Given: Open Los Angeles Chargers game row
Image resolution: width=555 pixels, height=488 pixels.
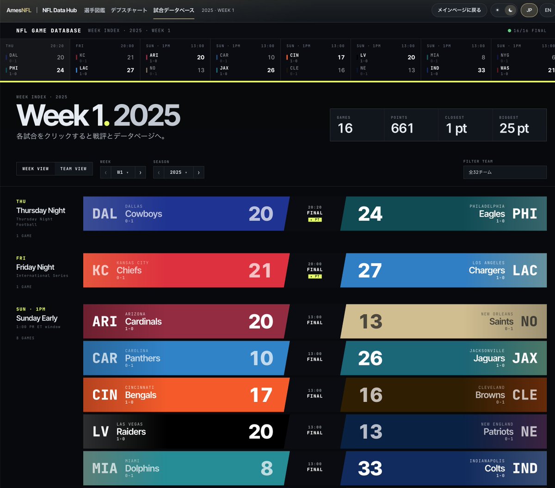Looking at the screenshot, I should click(x=444, y=270).
